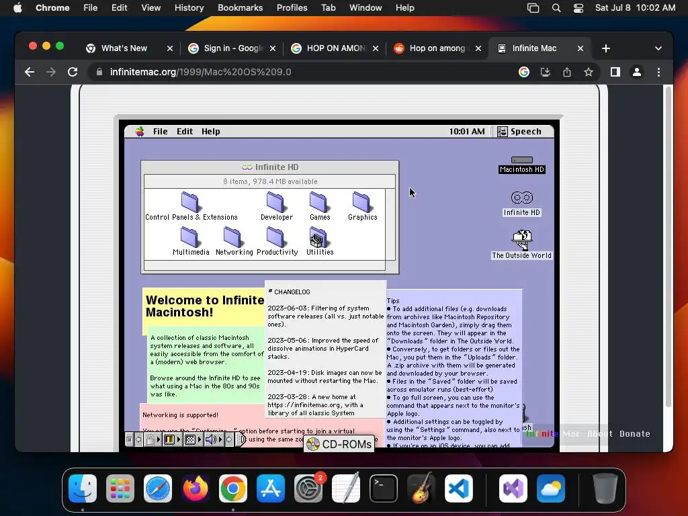The width and height of the screenshot is (688, 516).
Task: Open Chrome profile menu
Action: [637, 72]
